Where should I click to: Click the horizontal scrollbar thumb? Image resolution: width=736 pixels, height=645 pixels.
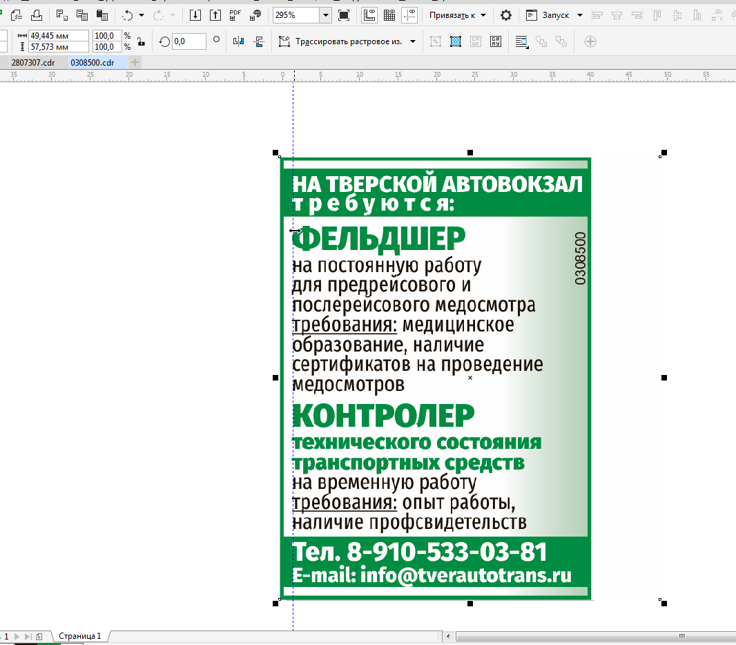click(596, 637)
